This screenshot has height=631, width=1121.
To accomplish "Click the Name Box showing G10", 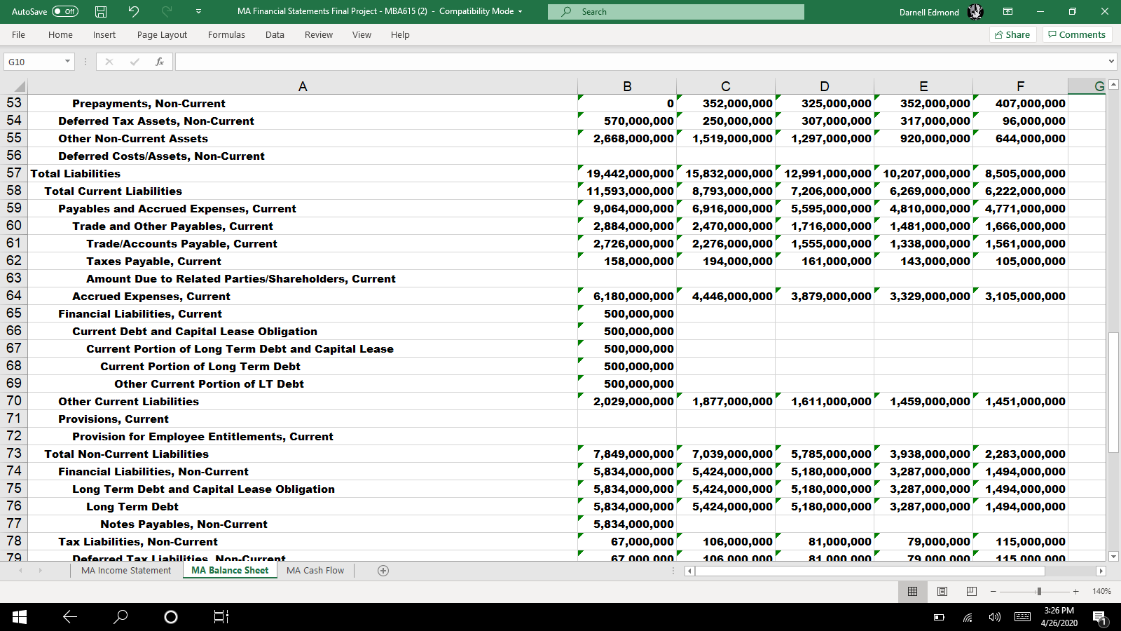I will 33,62.
